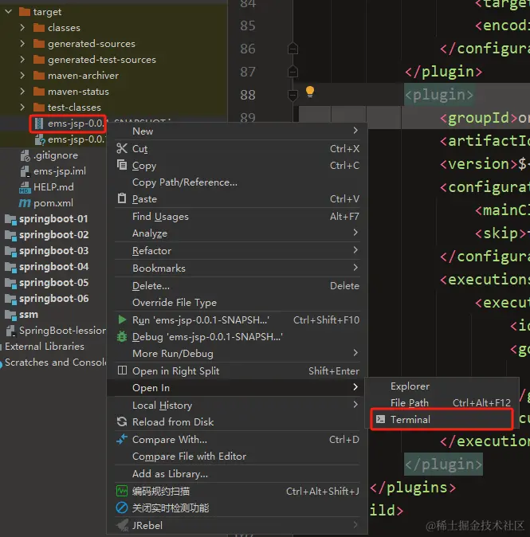This screenshot has width=530, height=537.
Task: Fold the plugin block at line 88
Action: [292, 95]
